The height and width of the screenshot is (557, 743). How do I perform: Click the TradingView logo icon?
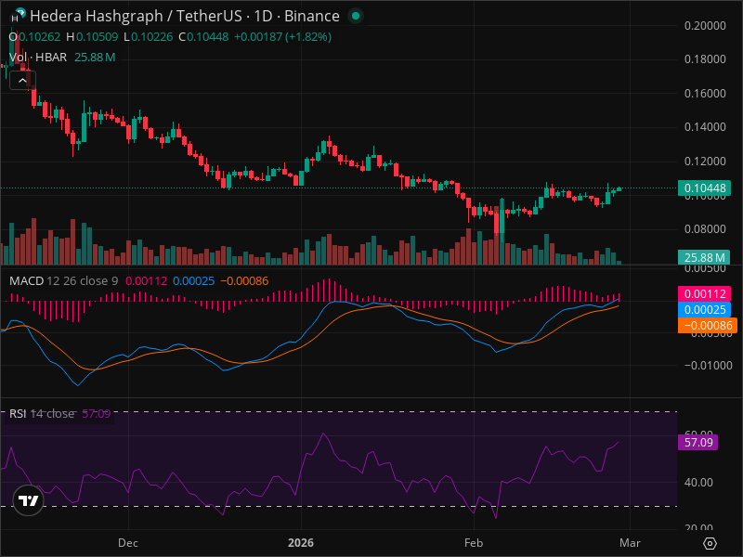[x=29, y=500]
